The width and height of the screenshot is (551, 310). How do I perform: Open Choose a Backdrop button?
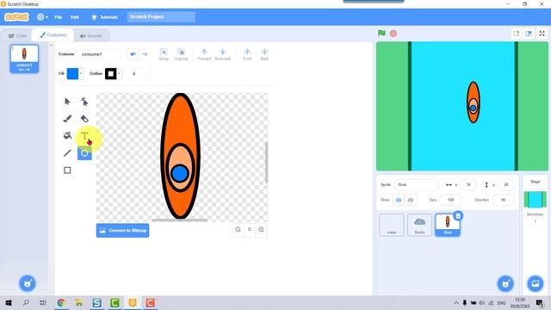click(536, 283)
